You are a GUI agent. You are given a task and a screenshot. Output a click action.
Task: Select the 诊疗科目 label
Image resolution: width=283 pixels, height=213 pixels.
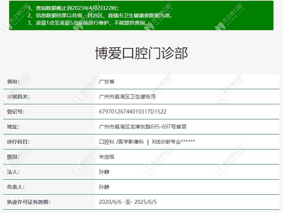pos(18,142)
